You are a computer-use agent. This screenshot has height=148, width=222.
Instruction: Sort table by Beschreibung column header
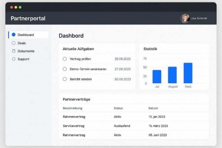click(x=73, y=108)
